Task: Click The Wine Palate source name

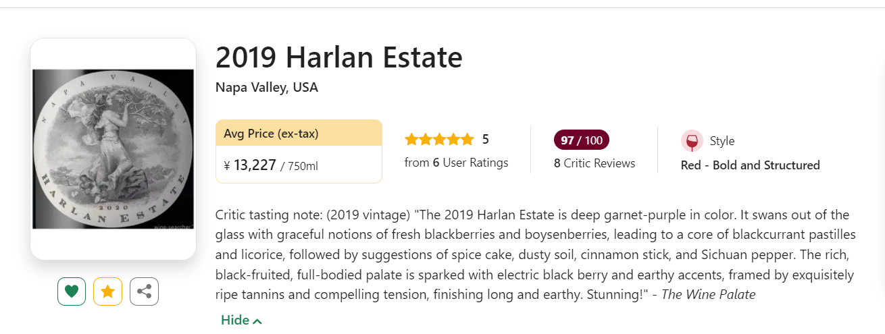Action: tap(707, 294)
